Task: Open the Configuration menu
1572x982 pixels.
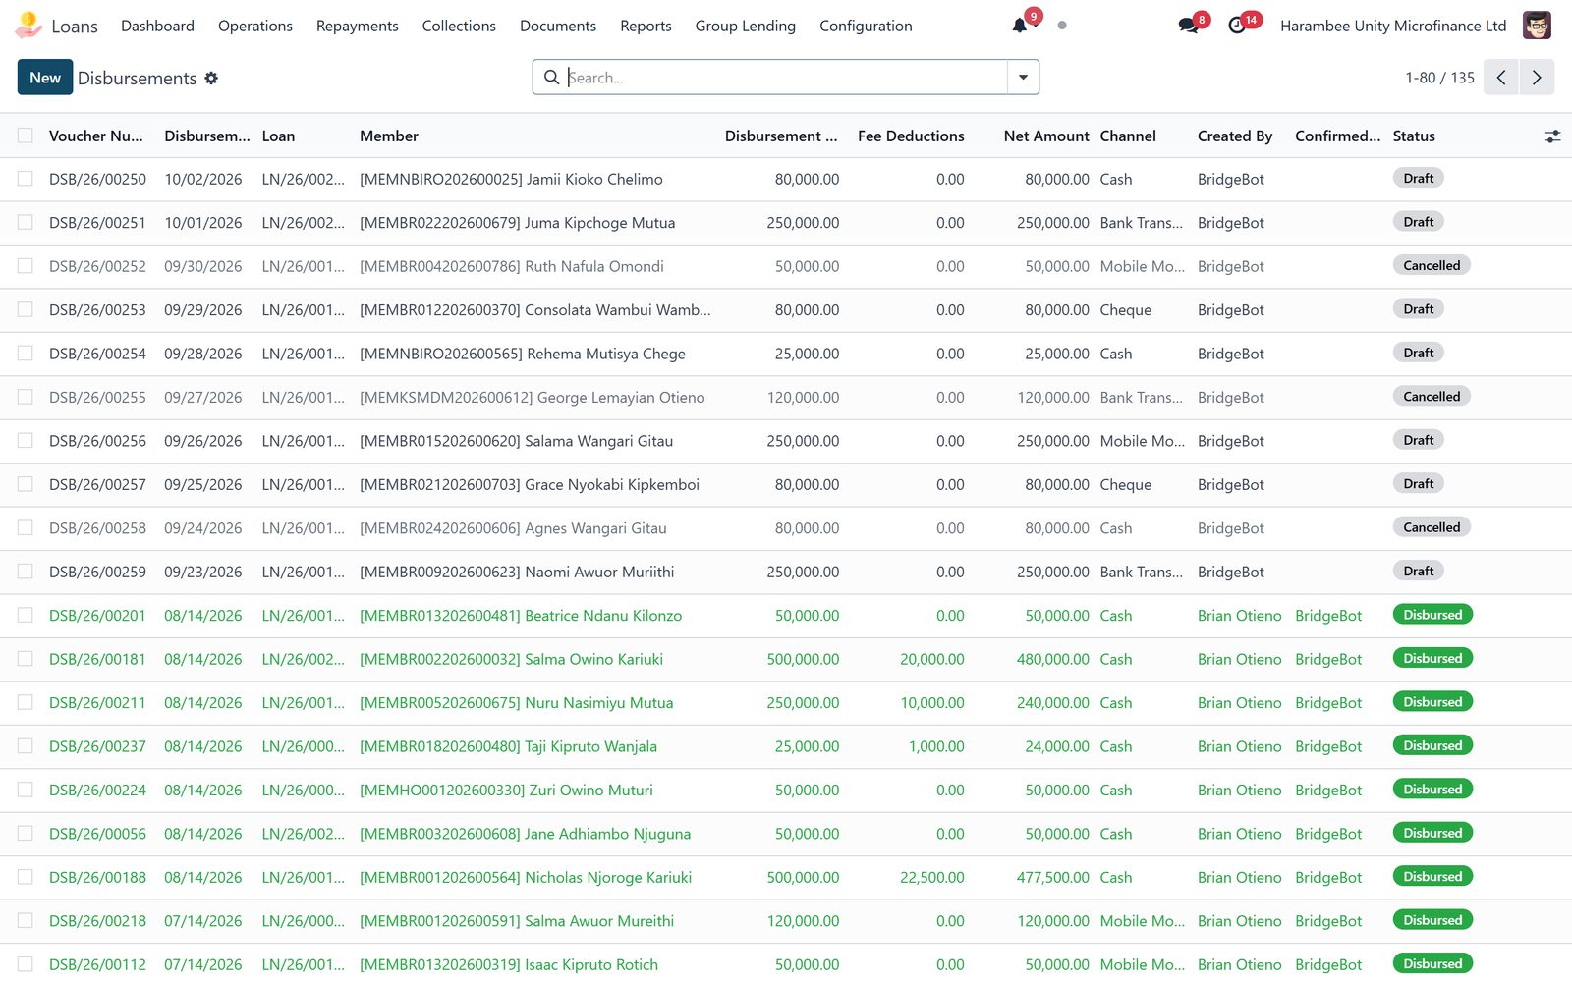Action: click(866, 26)
